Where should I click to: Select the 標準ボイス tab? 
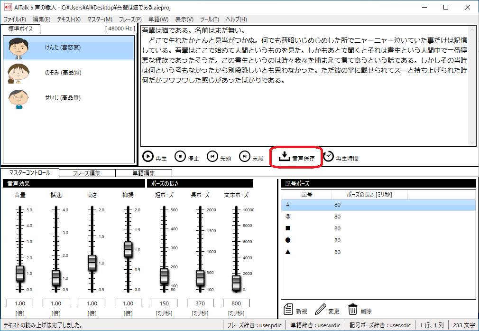point(20,29)
